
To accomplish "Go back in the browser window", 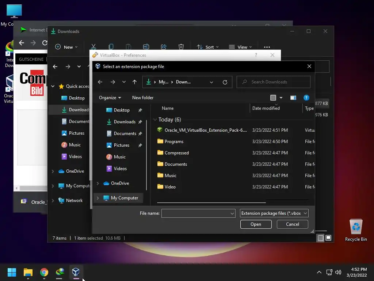I will [22, 43].
